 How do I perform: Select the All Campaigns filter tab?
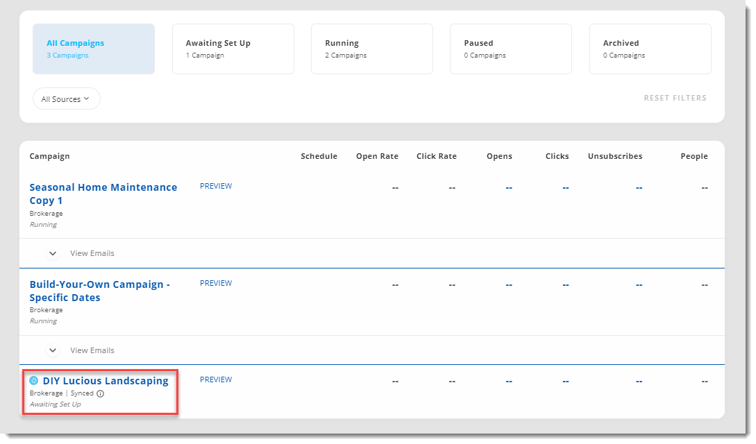point(93,49)
